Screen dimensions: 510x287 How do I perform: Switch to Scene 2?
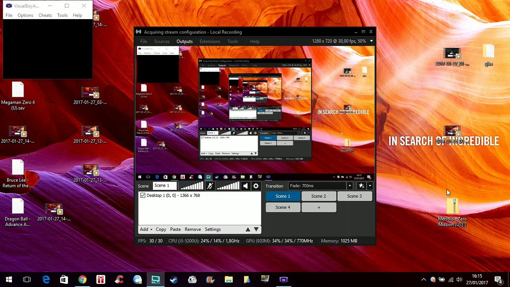click(319, 196)
